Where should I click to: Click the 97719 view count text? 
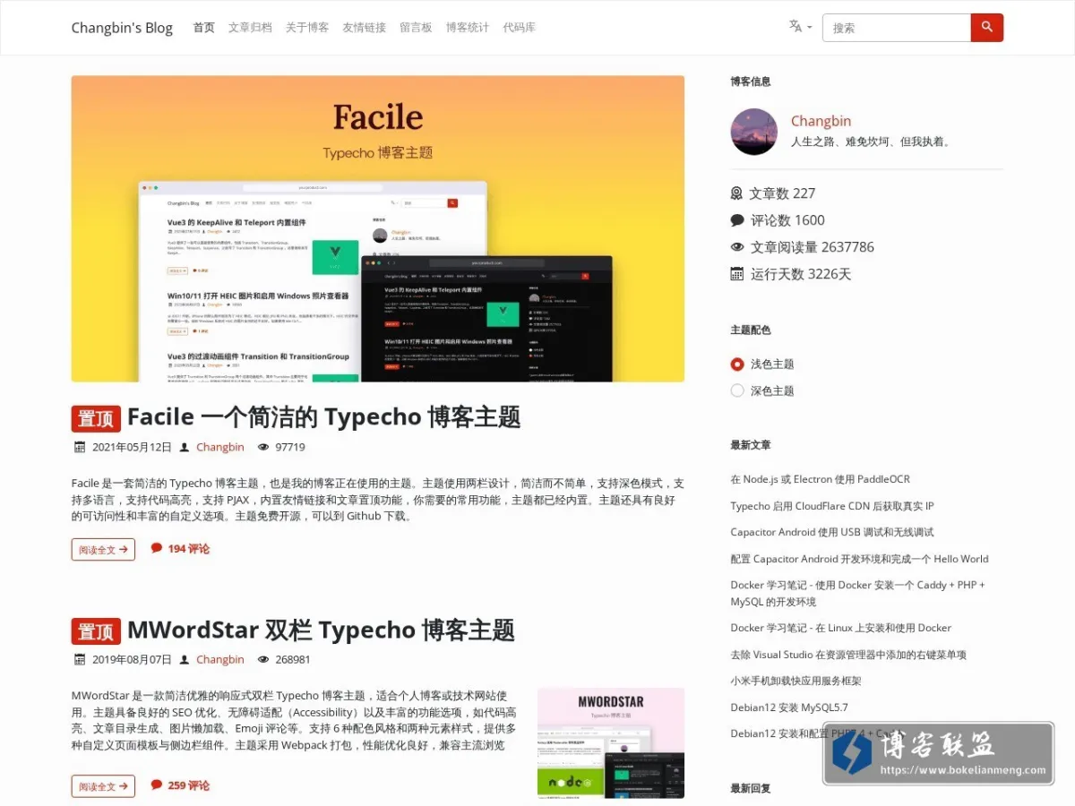pyautogui.click(x=290, y=447)
